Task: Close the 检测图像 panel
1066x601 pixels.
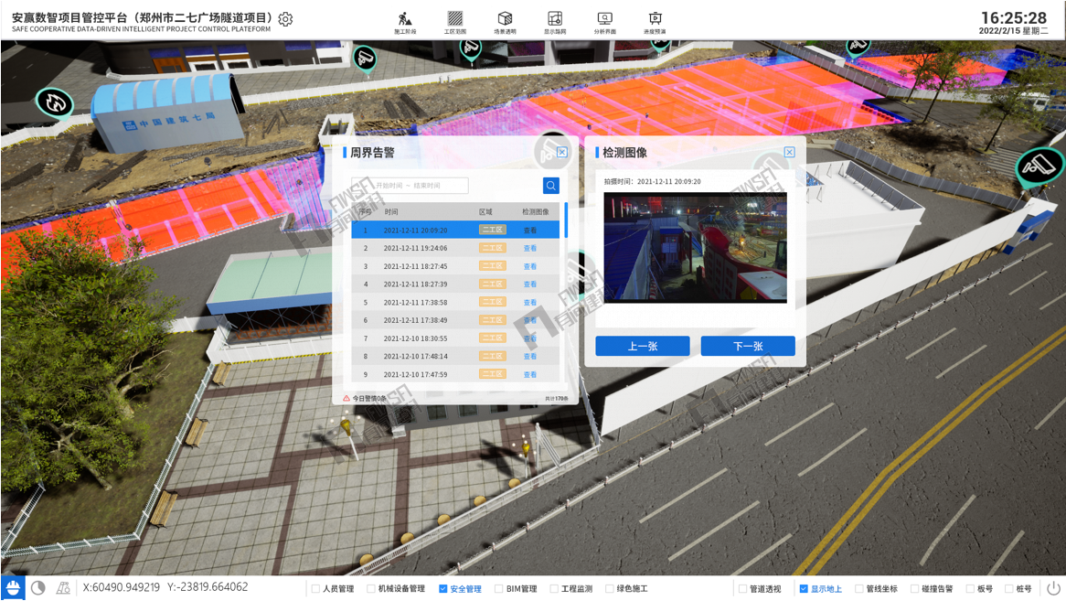Action: (789, 152)
